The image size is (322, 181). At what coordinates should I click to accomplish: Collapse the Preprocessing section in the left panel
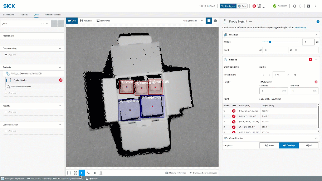pyautogui.click(x=60, y=48)
